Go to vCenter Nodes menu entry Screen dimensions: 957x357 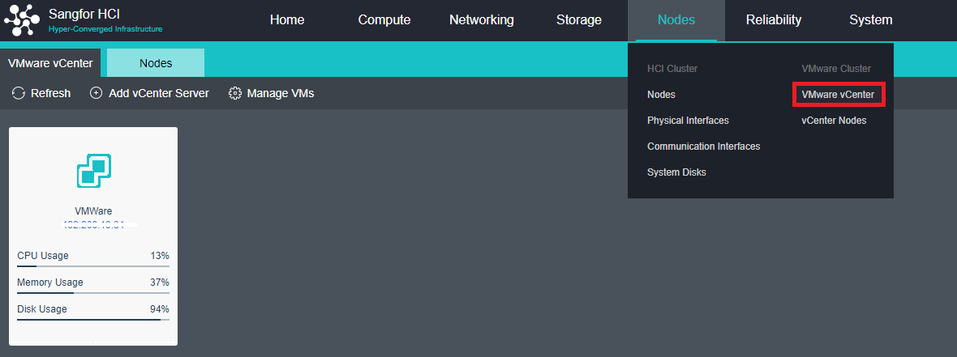[x=834, y=121]
